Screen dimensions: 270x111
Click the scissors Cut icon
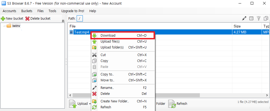tap(94, 55)
